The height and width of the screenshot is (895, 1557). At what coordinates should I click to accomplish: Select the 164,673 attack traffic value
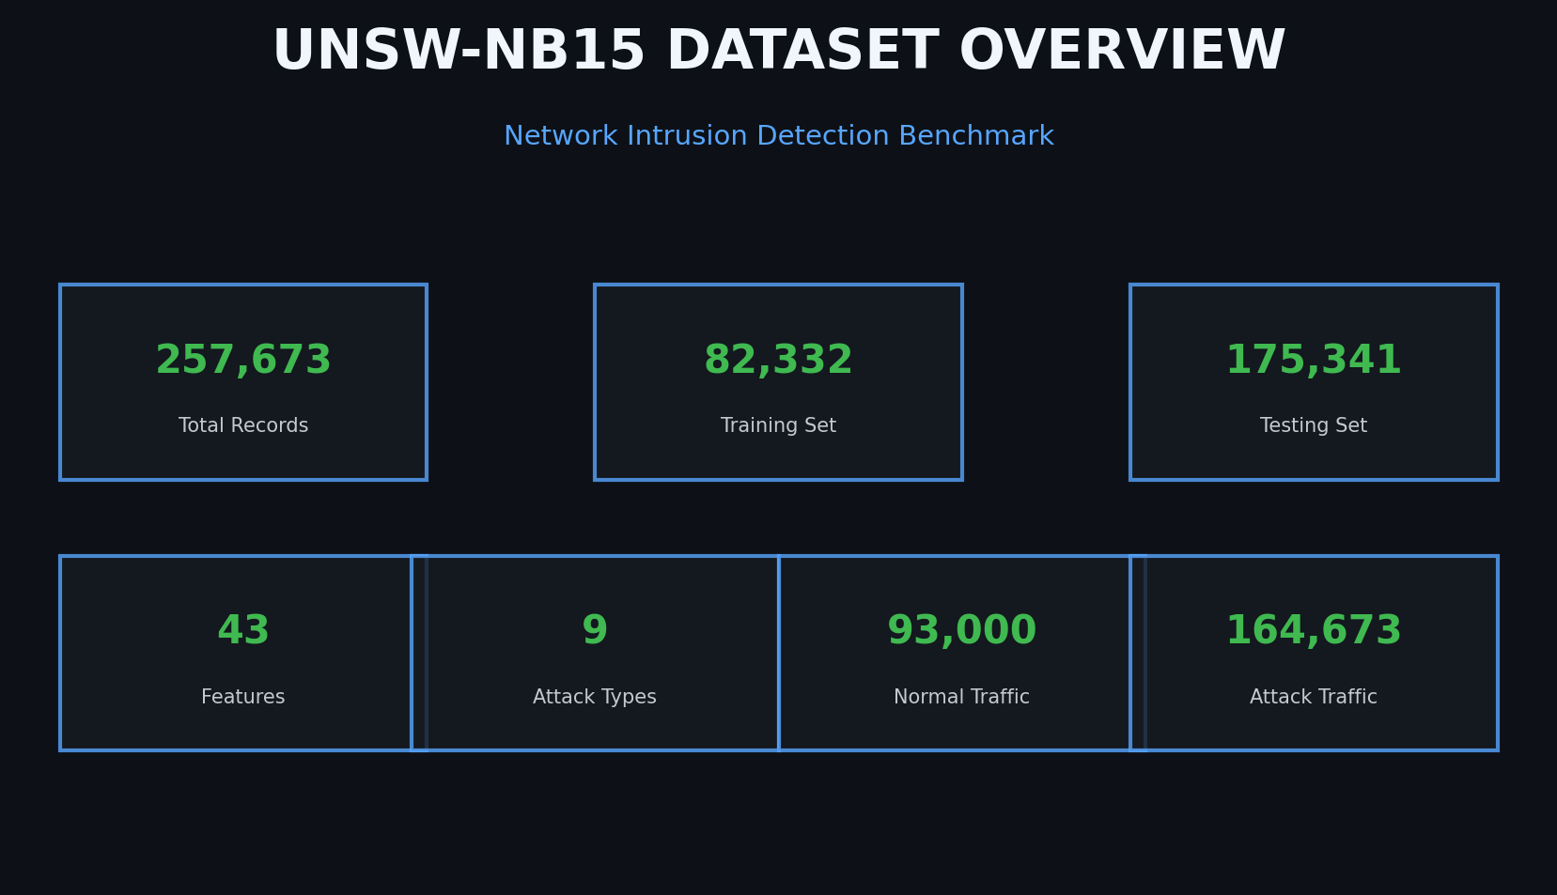point(1313,629)
